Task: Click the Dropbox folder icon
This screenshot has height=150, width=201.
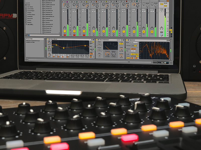Action: click(26, 13)
